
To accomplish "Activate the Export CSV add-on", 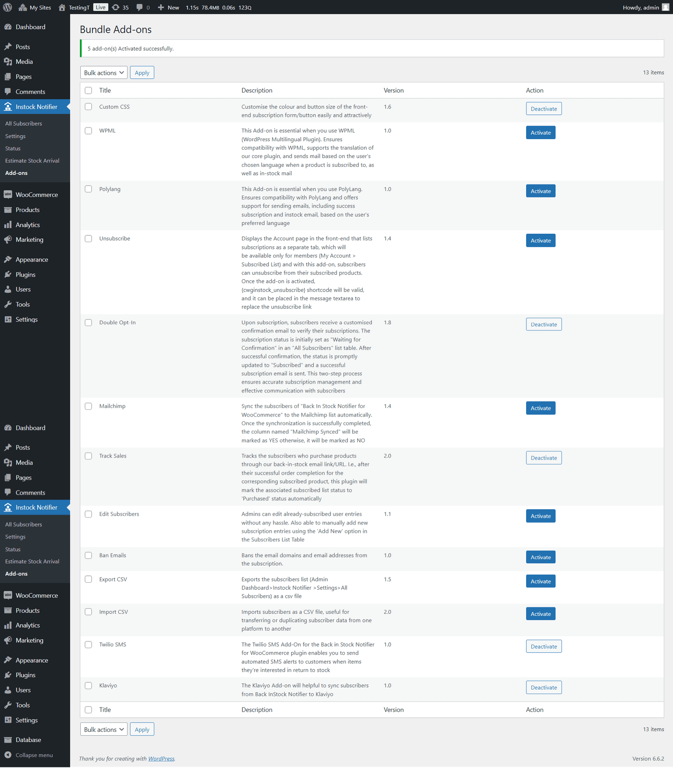I will click(x=541, y=581).
